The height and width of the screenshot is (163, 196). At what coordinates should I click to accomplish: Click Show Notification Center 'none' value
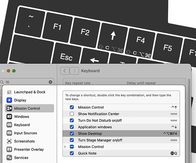pos(174,114)
